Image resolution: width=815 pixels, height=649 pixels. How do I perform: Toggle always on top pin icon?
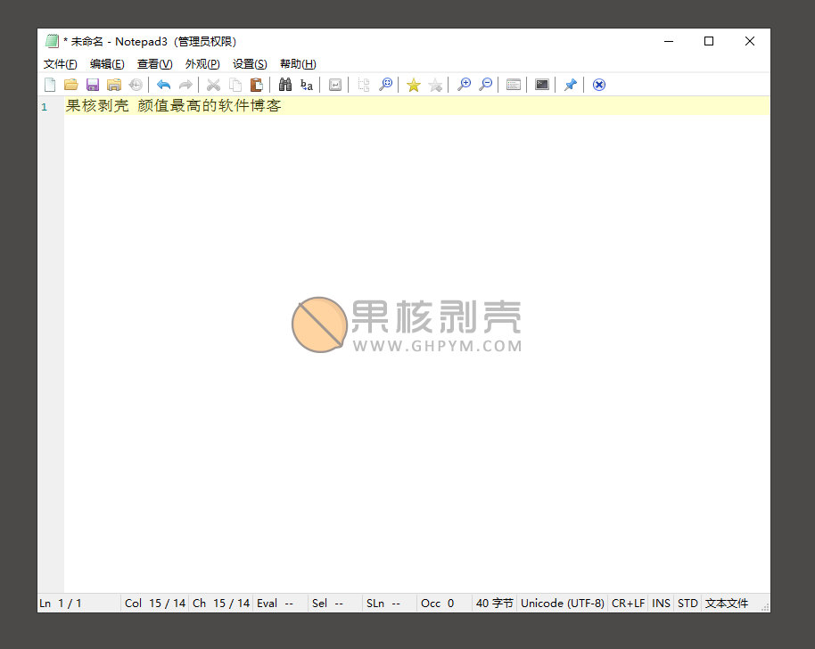tap(570, 85)
